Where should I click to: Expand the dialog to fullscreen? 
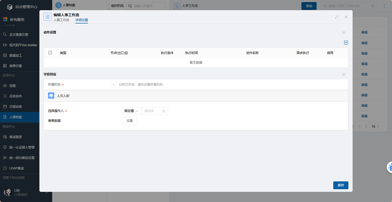point(337,17)
